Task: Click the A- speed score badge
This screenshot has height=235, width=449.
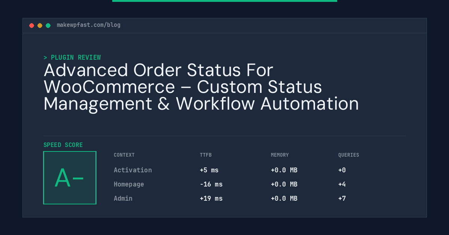Action: (x=70, y=178)
